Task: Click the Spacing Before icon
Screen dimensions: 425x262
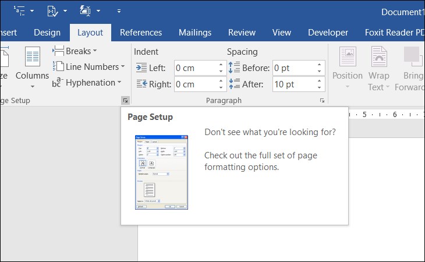Action: 234,68
